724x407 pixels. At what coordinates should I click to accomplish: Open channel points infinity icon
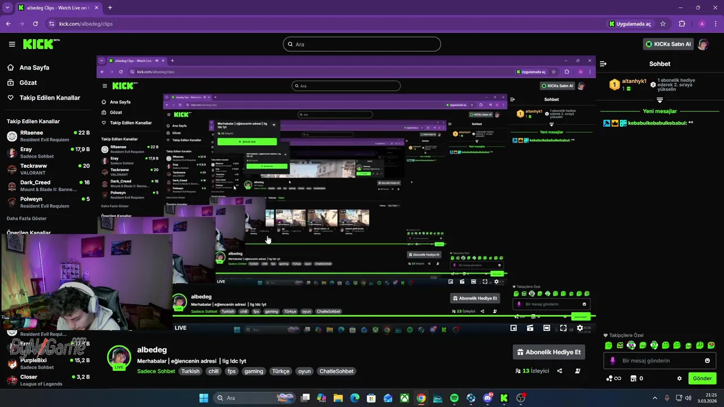pos(614,378)
